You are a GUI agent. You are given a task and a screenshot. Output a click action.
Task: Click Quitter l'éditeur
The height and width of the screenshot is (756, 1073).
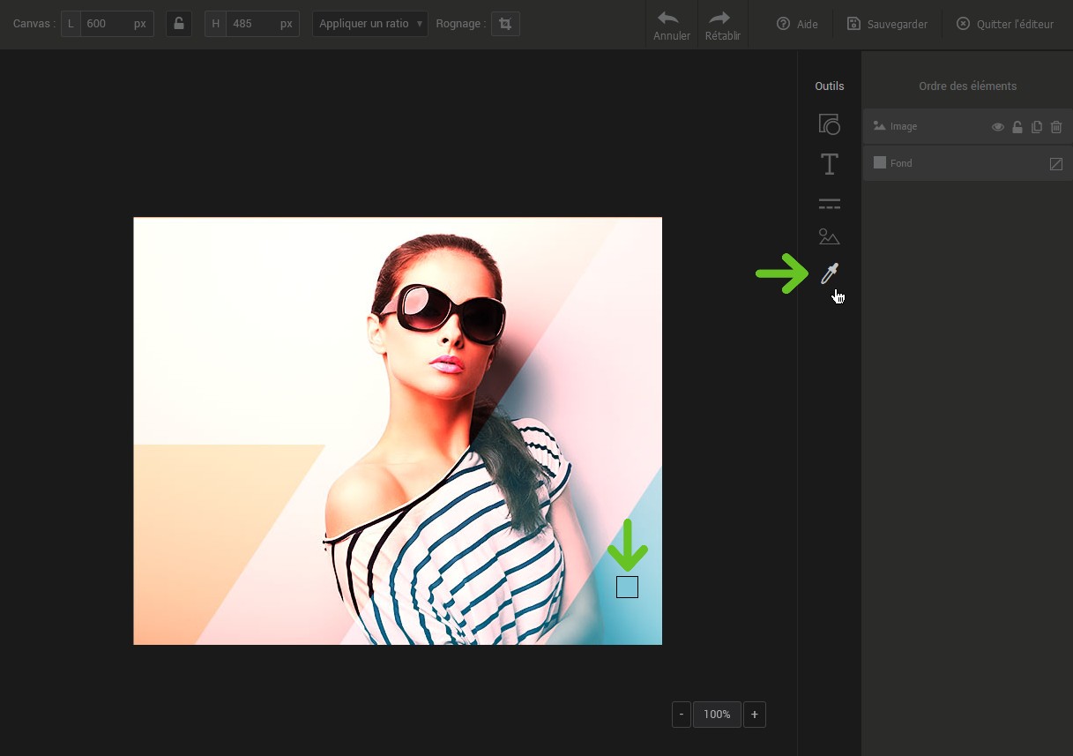[1005, 24]
